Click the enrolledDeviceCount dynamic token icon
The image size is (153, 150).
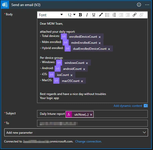(x=64, y=36)
